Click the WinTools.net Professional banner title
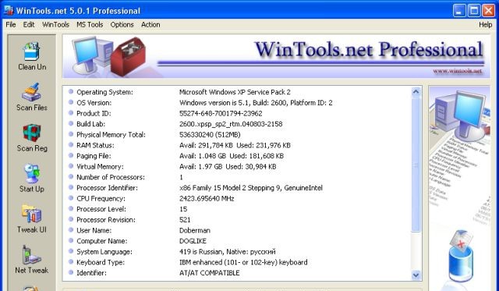This screenshot has width=499, height=291. tap(369, 49)
